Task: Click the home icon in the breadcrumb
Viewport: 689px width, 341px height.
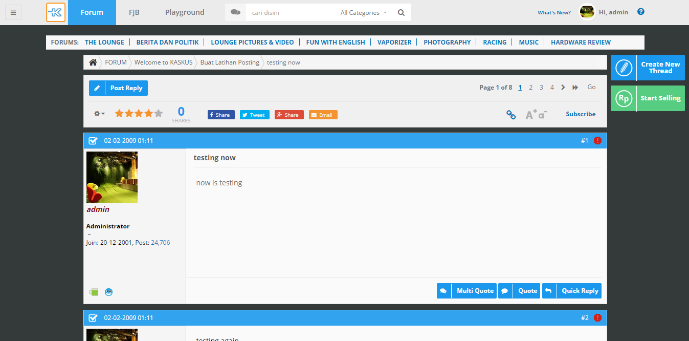Action: [x=93, y=62]
